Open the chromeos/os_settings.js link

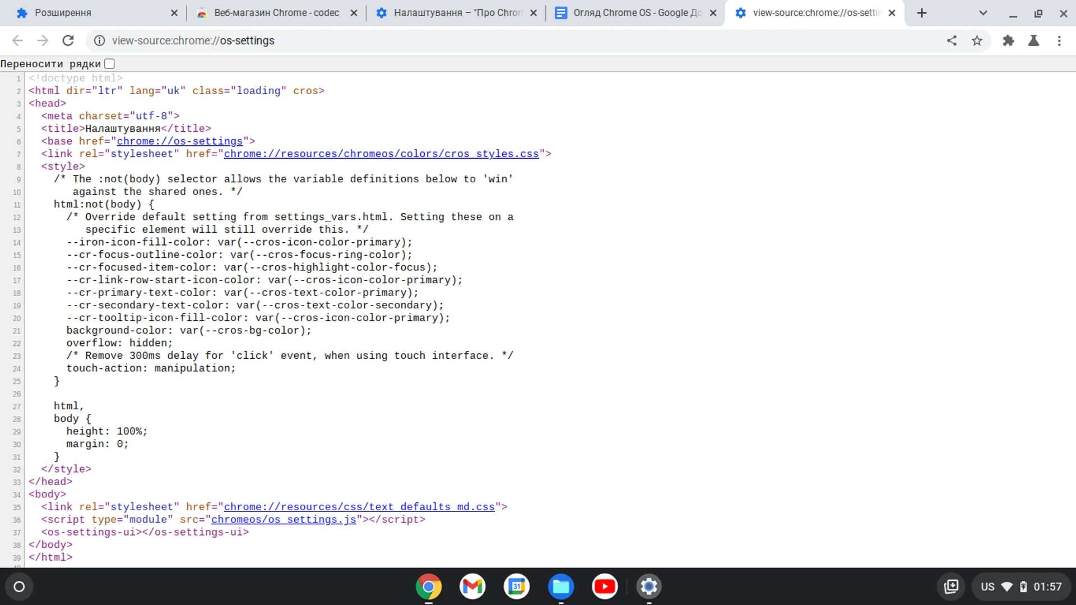pyautogui.click(x=284, y=519)
